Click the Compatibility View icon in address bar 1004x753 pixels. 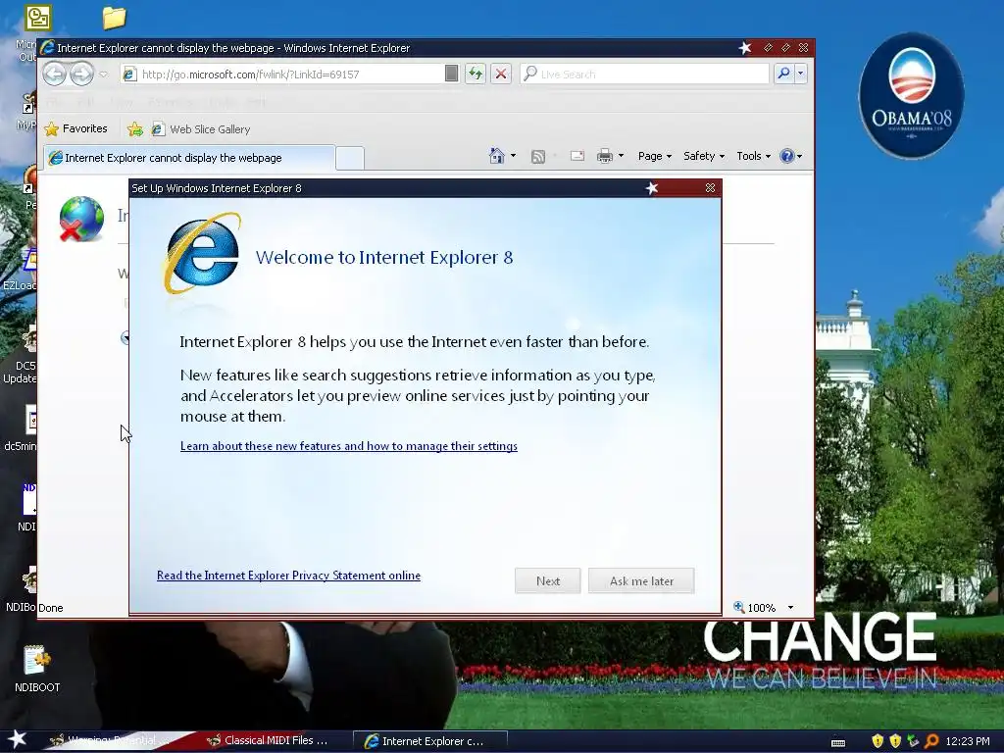coord(451,74)
